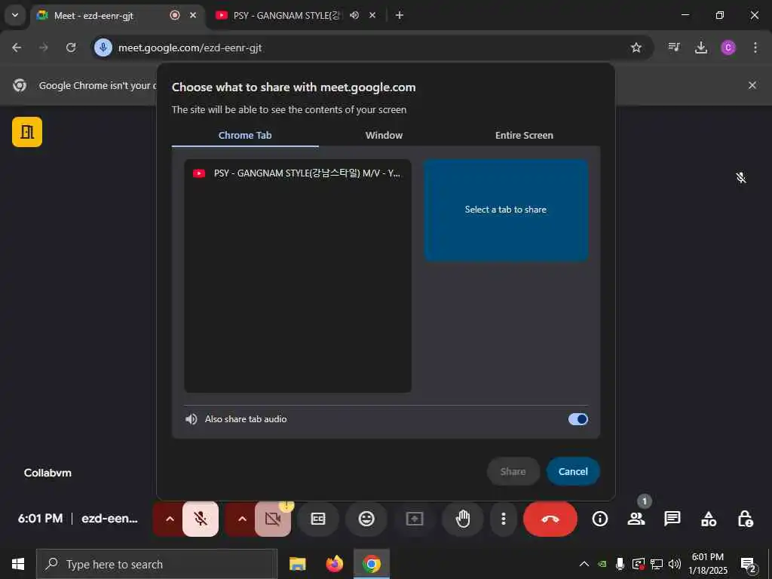Image resolution: width=772 pixels, height=579 pixels.
Task: Click the microphone icon in system tray
Action: click(620, 564)
